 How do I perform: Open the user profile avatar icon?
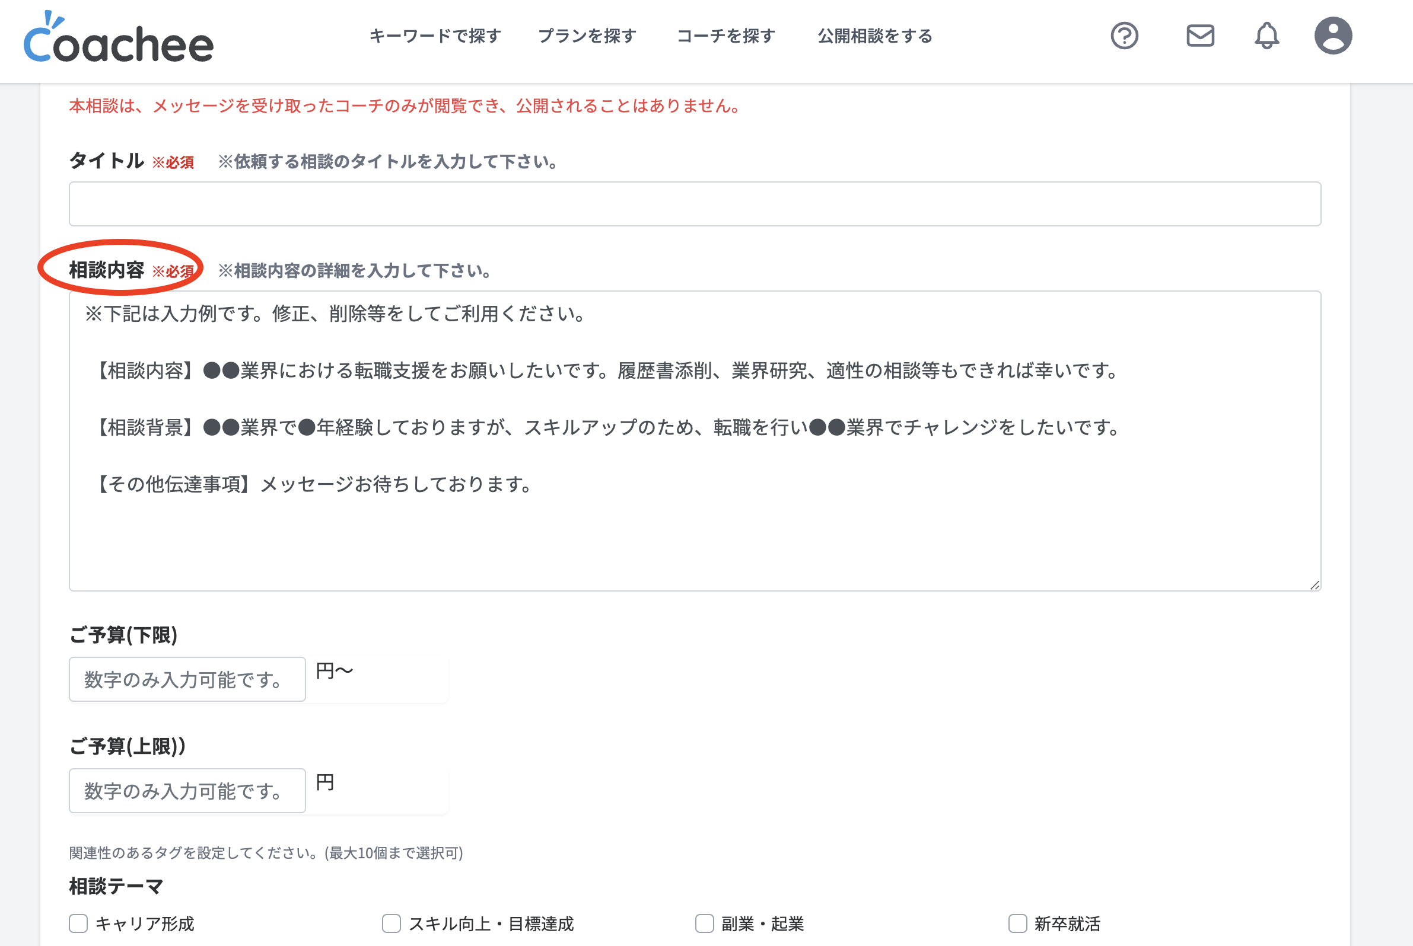1333,36
